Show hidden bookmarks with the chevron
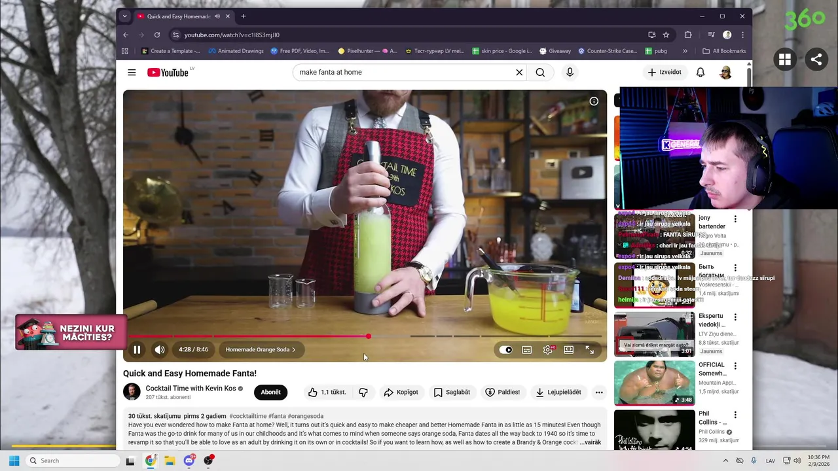838x471 pixels. (x=685, y=51)
